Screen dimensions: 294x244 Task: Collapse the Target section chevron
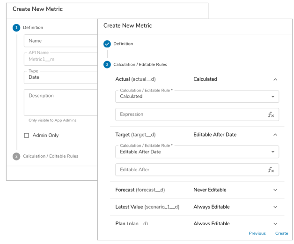(x=275, y=135)
